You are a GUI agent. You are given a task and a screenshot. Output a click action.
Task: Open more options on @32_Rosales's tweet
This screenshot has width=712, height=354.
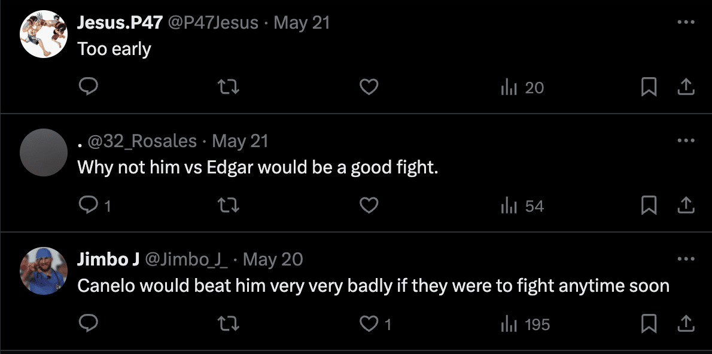686,141
